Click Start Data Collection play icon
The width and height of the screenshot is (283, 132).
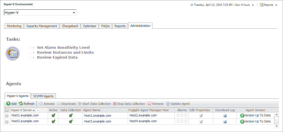80,104
